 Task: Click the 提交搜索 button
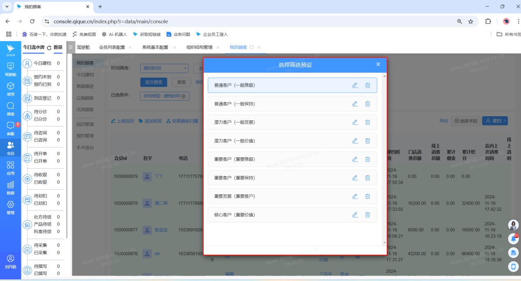click(154, 82)
